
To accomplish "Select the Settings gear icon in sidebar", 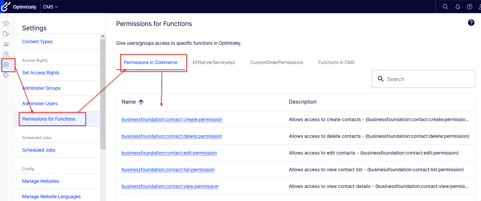I will pyautogui.click(x=6, y=65).
